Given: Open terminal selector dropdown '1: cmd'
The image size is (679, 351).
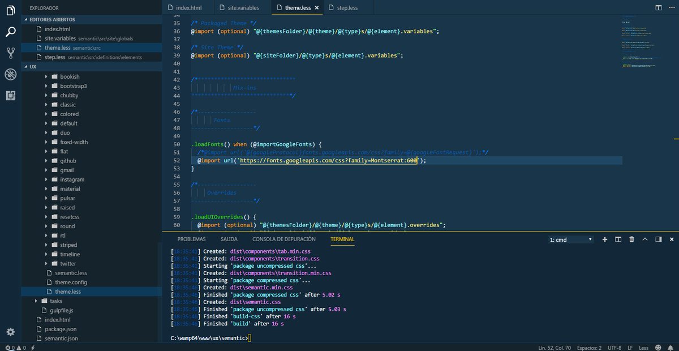Looking at the screenshot, I should [571, 239].
